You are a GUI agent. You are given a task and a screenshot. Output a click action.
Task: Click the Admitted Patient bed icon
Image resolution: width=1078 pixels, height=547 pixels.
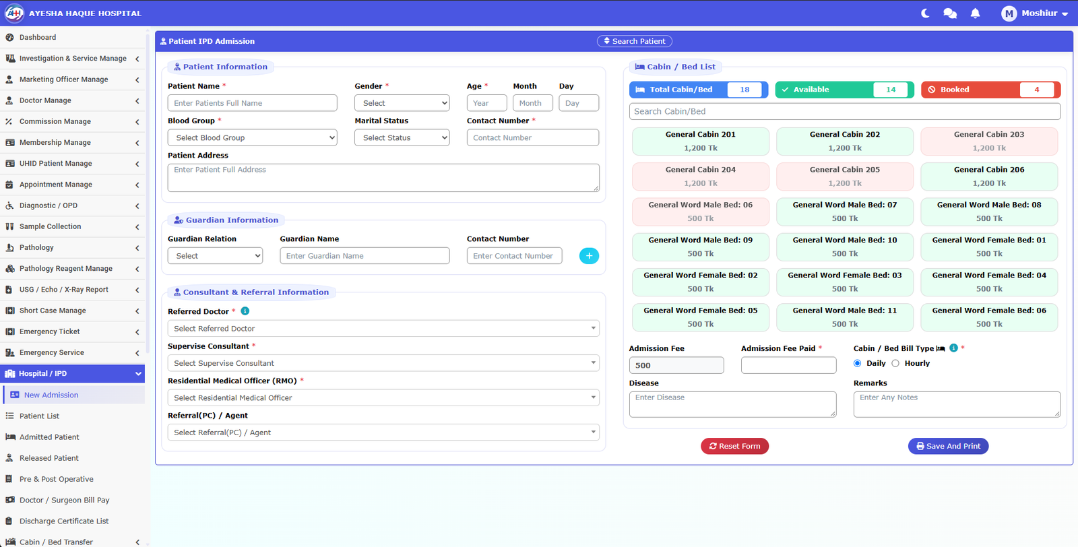coord(10,437)
